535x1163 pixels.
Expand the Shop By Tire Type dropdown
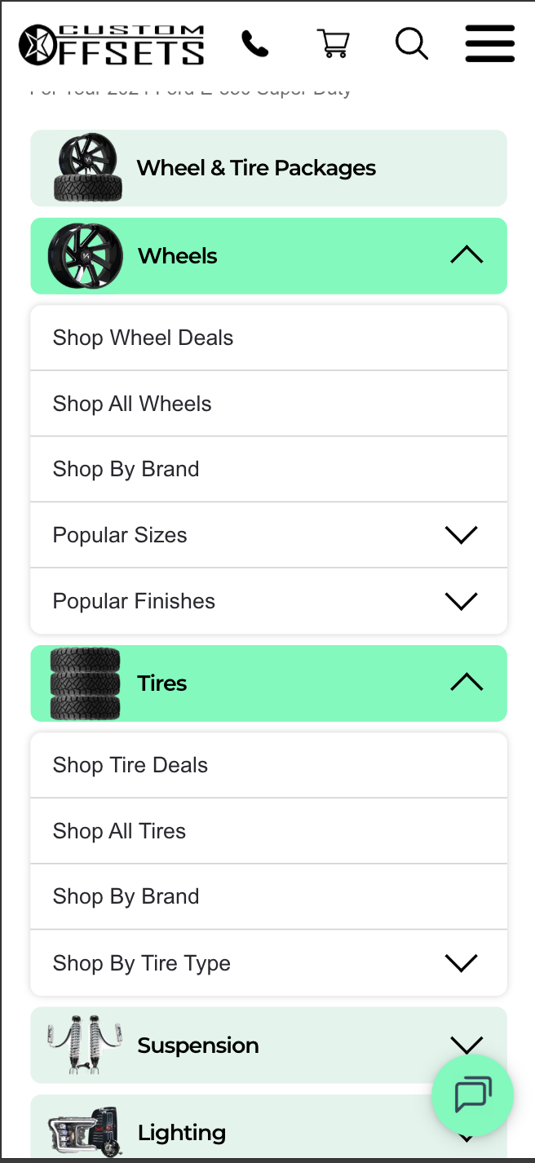[461, 962]
